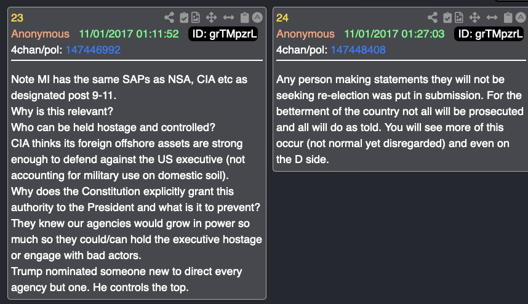
Task: Click the image file icon on post 23
Action: click(x=196, y=18)
